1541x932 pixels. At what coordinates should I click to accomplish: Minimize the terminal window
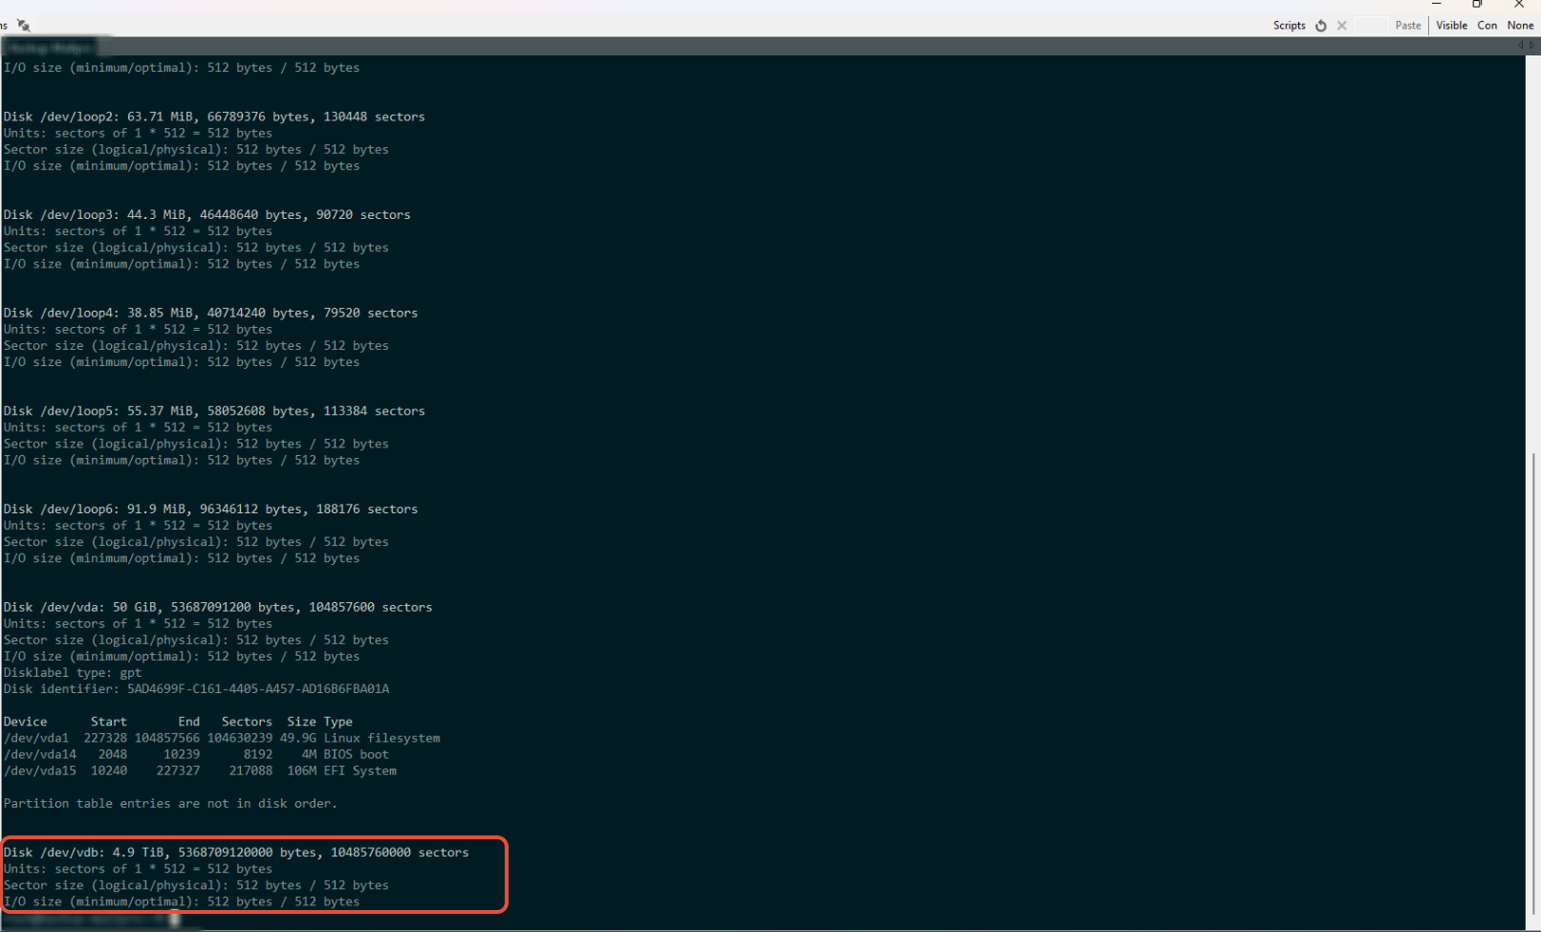coord(1437,5)
